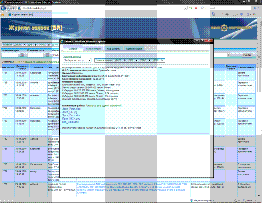Switch to the Заявка tab
The width and height of the screenshot is (262, 203).
click(73, 49)
